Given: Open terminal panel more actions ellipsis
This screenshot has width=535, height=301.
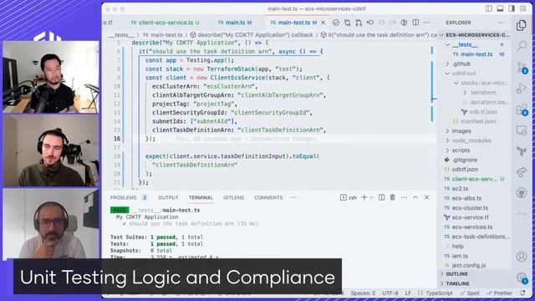Looking at the screenshot, I should tap(404, 197).
